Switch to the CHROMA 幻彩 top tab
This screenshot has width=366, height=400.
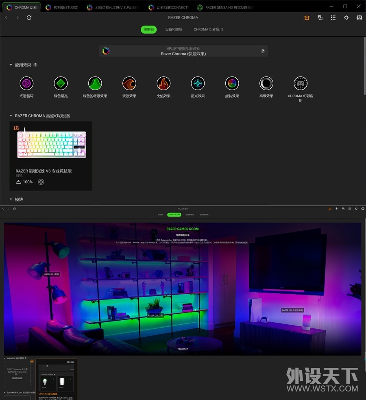(x=22, y=7)
